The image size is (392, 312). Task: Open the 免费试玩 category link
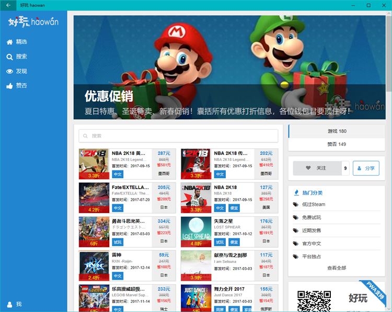pos(312,217)
